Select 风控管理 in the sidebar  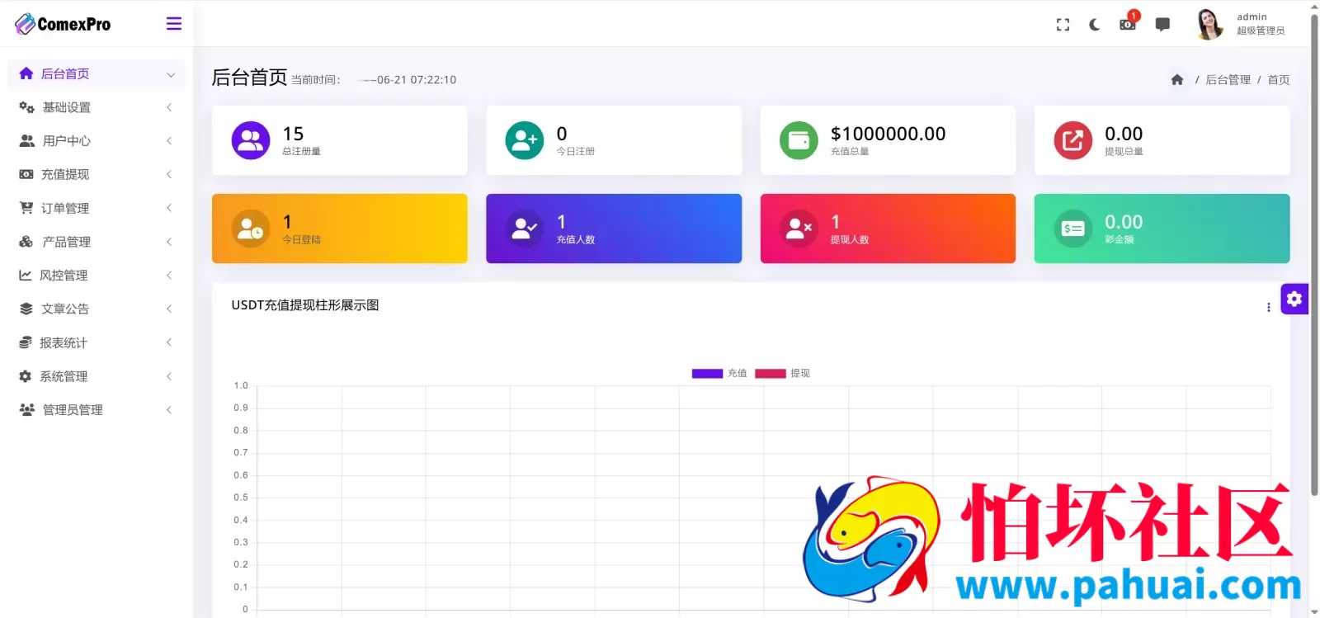tap(97, 276)
